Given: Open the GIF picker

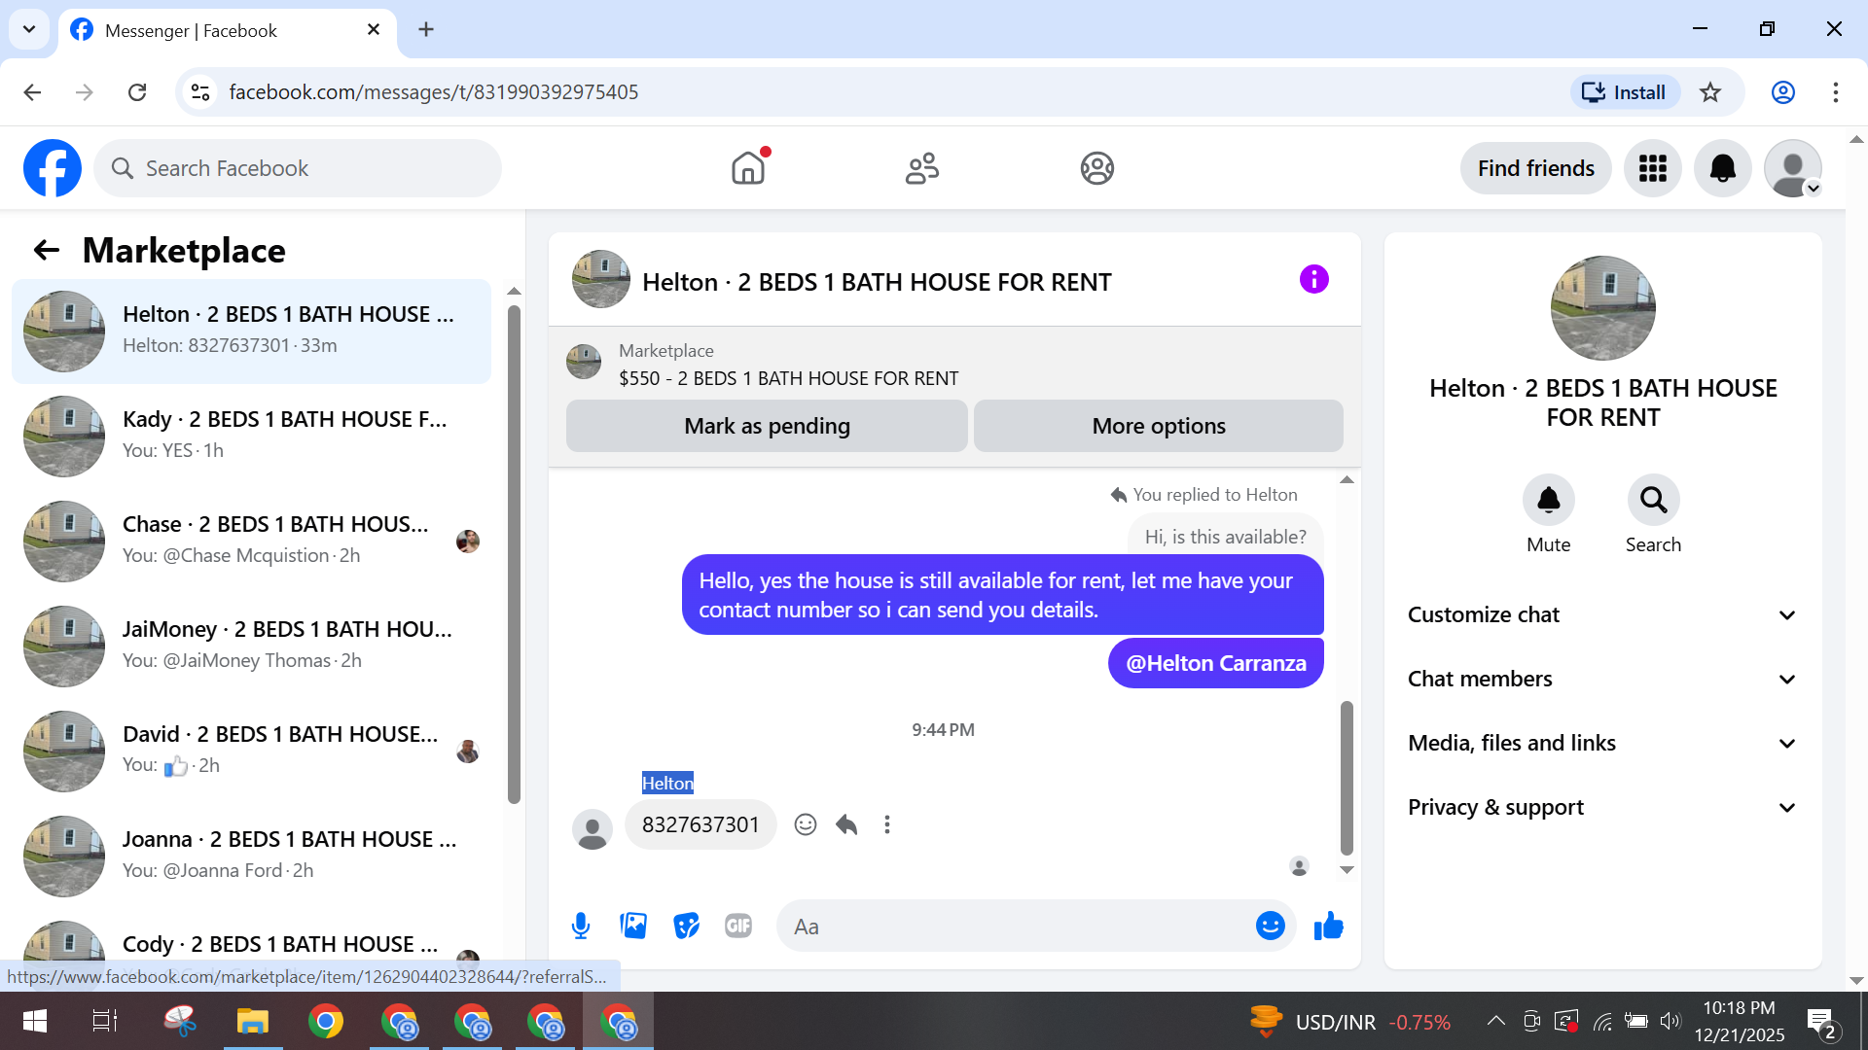Looking at the screenshot, I should point(738,926).
